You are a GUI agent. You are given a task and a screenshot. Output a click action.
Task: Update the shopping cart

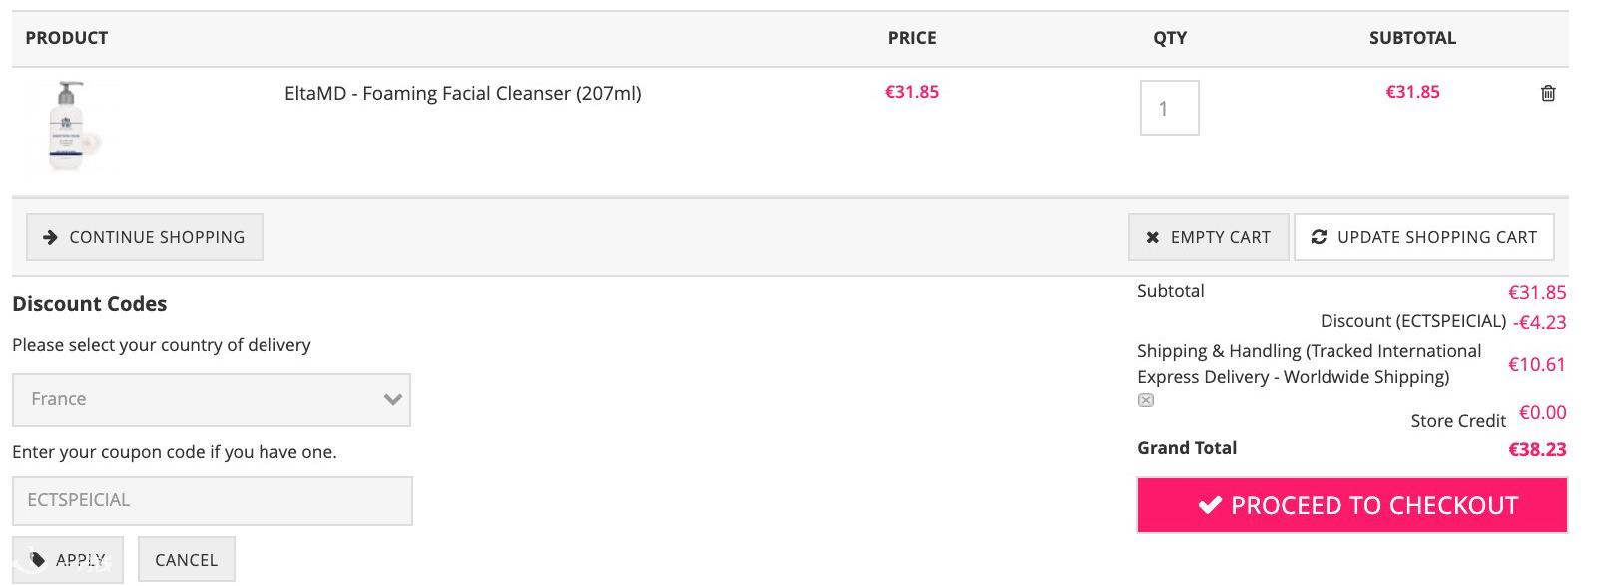pos(1423,237)
